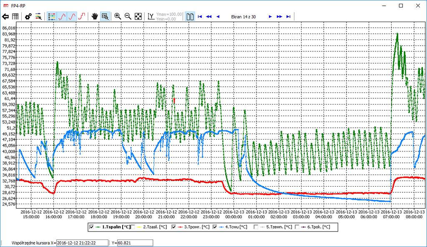Toggle the data points dotted-line mode icon
The width and height of the screenshot is (427, 247).
click(x=62, y=17)
